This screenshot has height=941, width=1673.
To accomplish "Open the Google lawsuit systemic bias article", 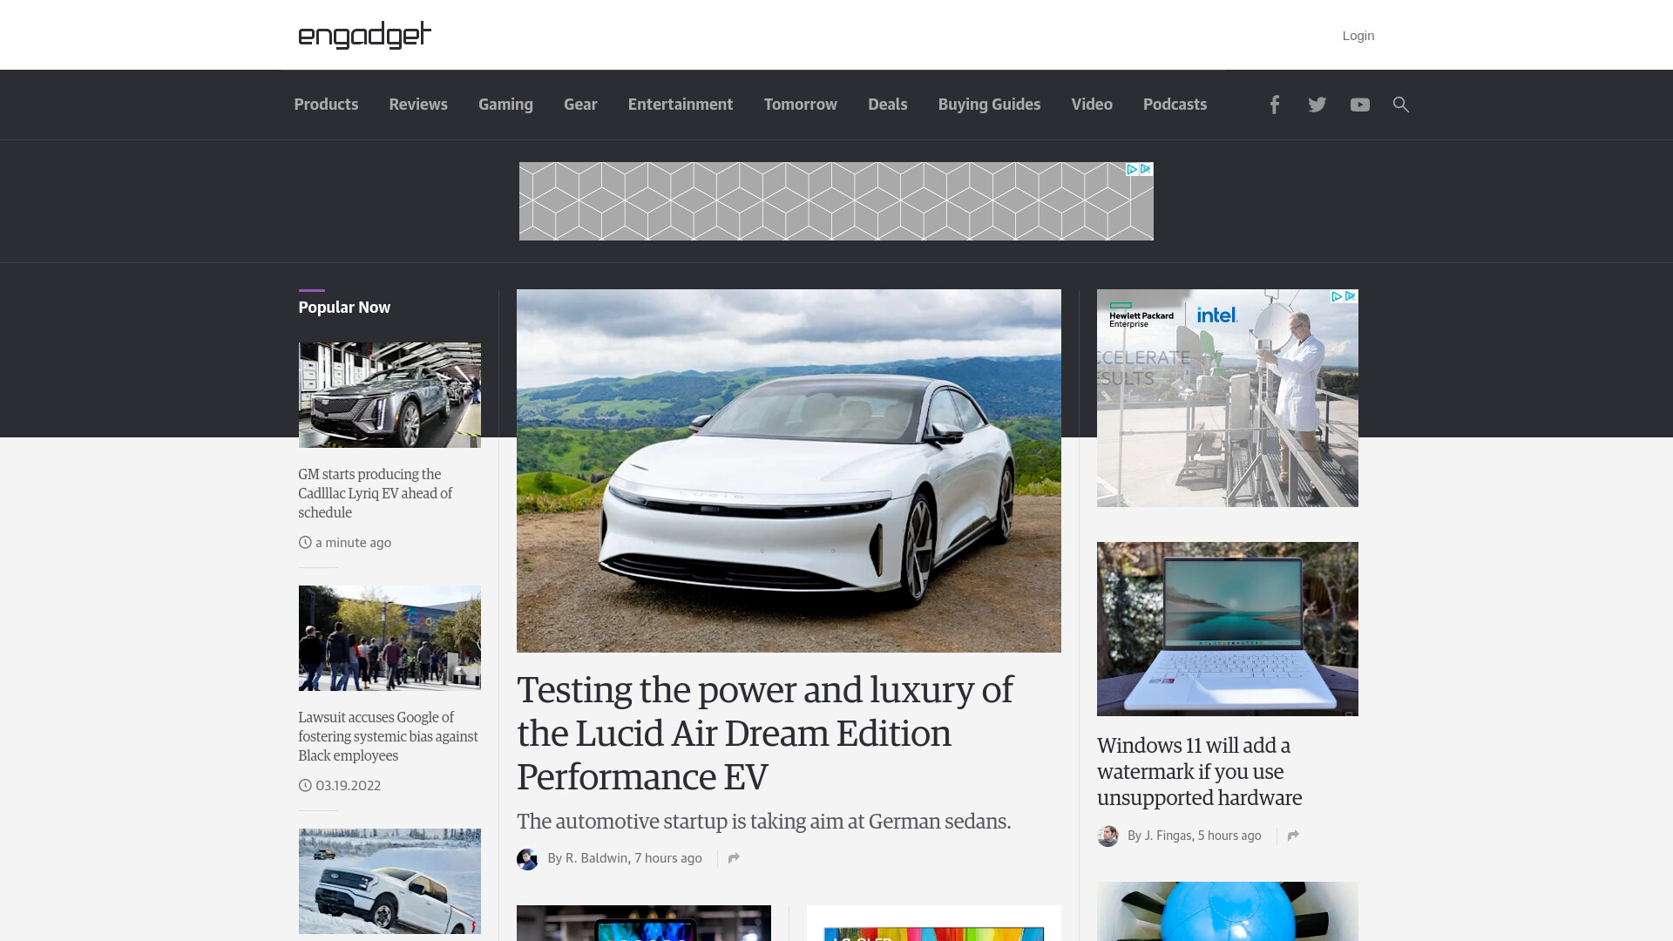I will [388, 736].
